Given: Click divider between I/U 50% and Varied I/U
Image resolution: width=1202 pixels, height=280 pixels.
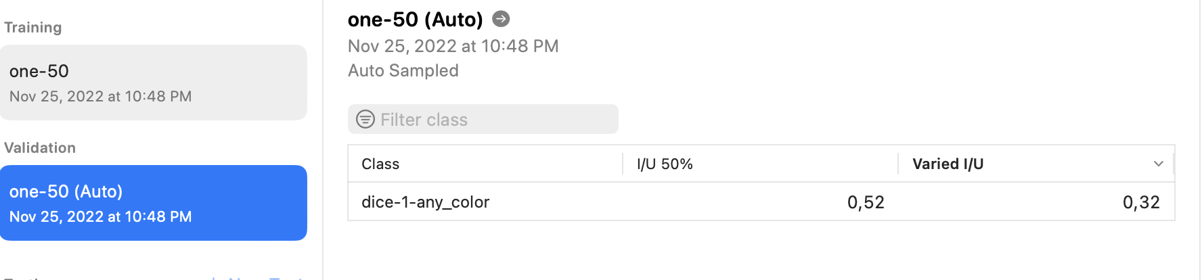Looking at the screenshot, I should [898, 164].
